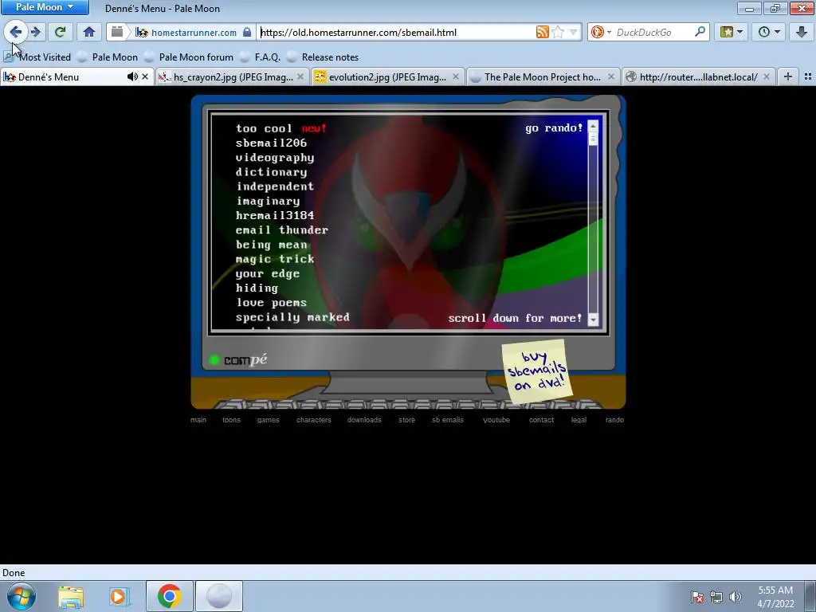Screen dimensions: 816x612
Task: Click the 'go rando!' link
Action: click(x=554, y=128)
